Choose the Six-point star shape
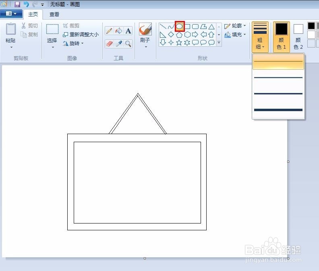319x271 pixels. [187, 43]
